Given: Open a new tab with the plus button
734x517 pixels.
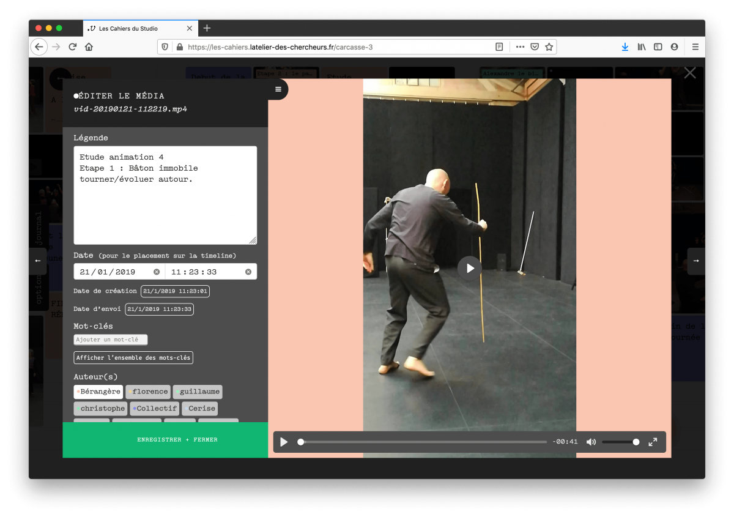Looking at the screenshot, I should (x=207, y=28).
